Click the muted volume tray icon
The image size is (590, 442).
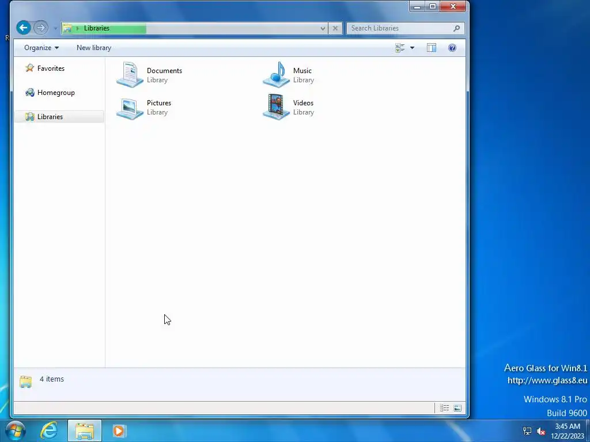(541, 431)
